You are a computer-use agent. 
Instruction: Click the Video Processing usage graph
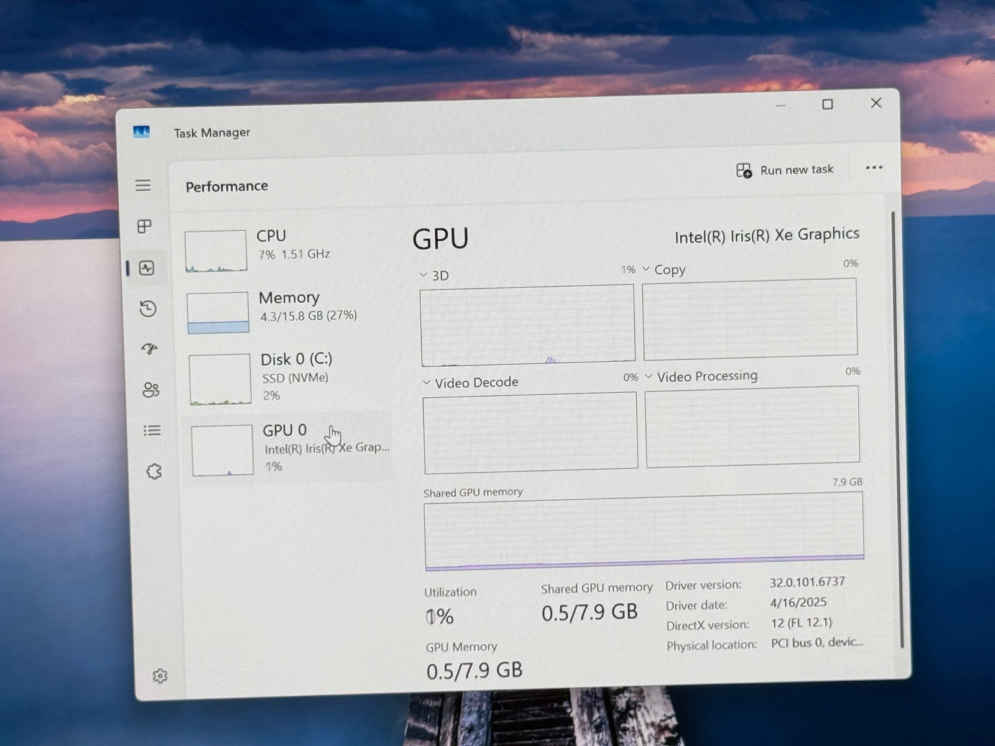pyautogui.click(x=752, y=426)
